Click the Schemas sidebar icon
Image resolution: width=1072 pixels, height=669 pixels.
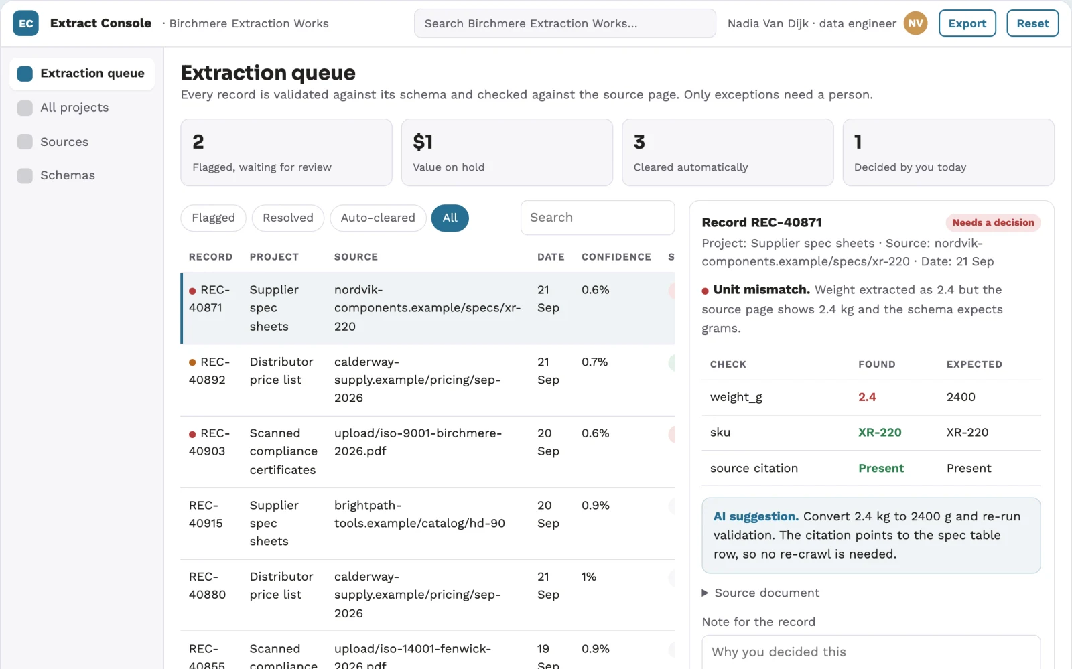click(25, 175)
